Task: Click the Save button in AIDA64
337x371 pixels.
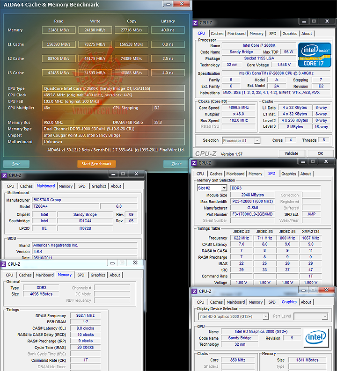Action: point(16,164)
